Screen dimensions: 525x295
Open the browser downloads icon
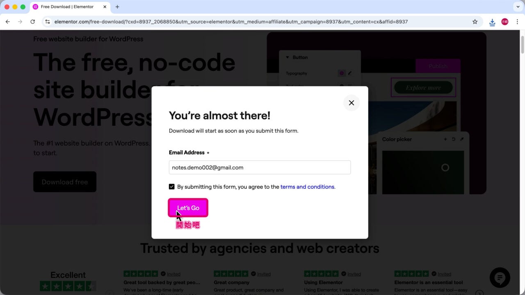(x=492, y=22)
